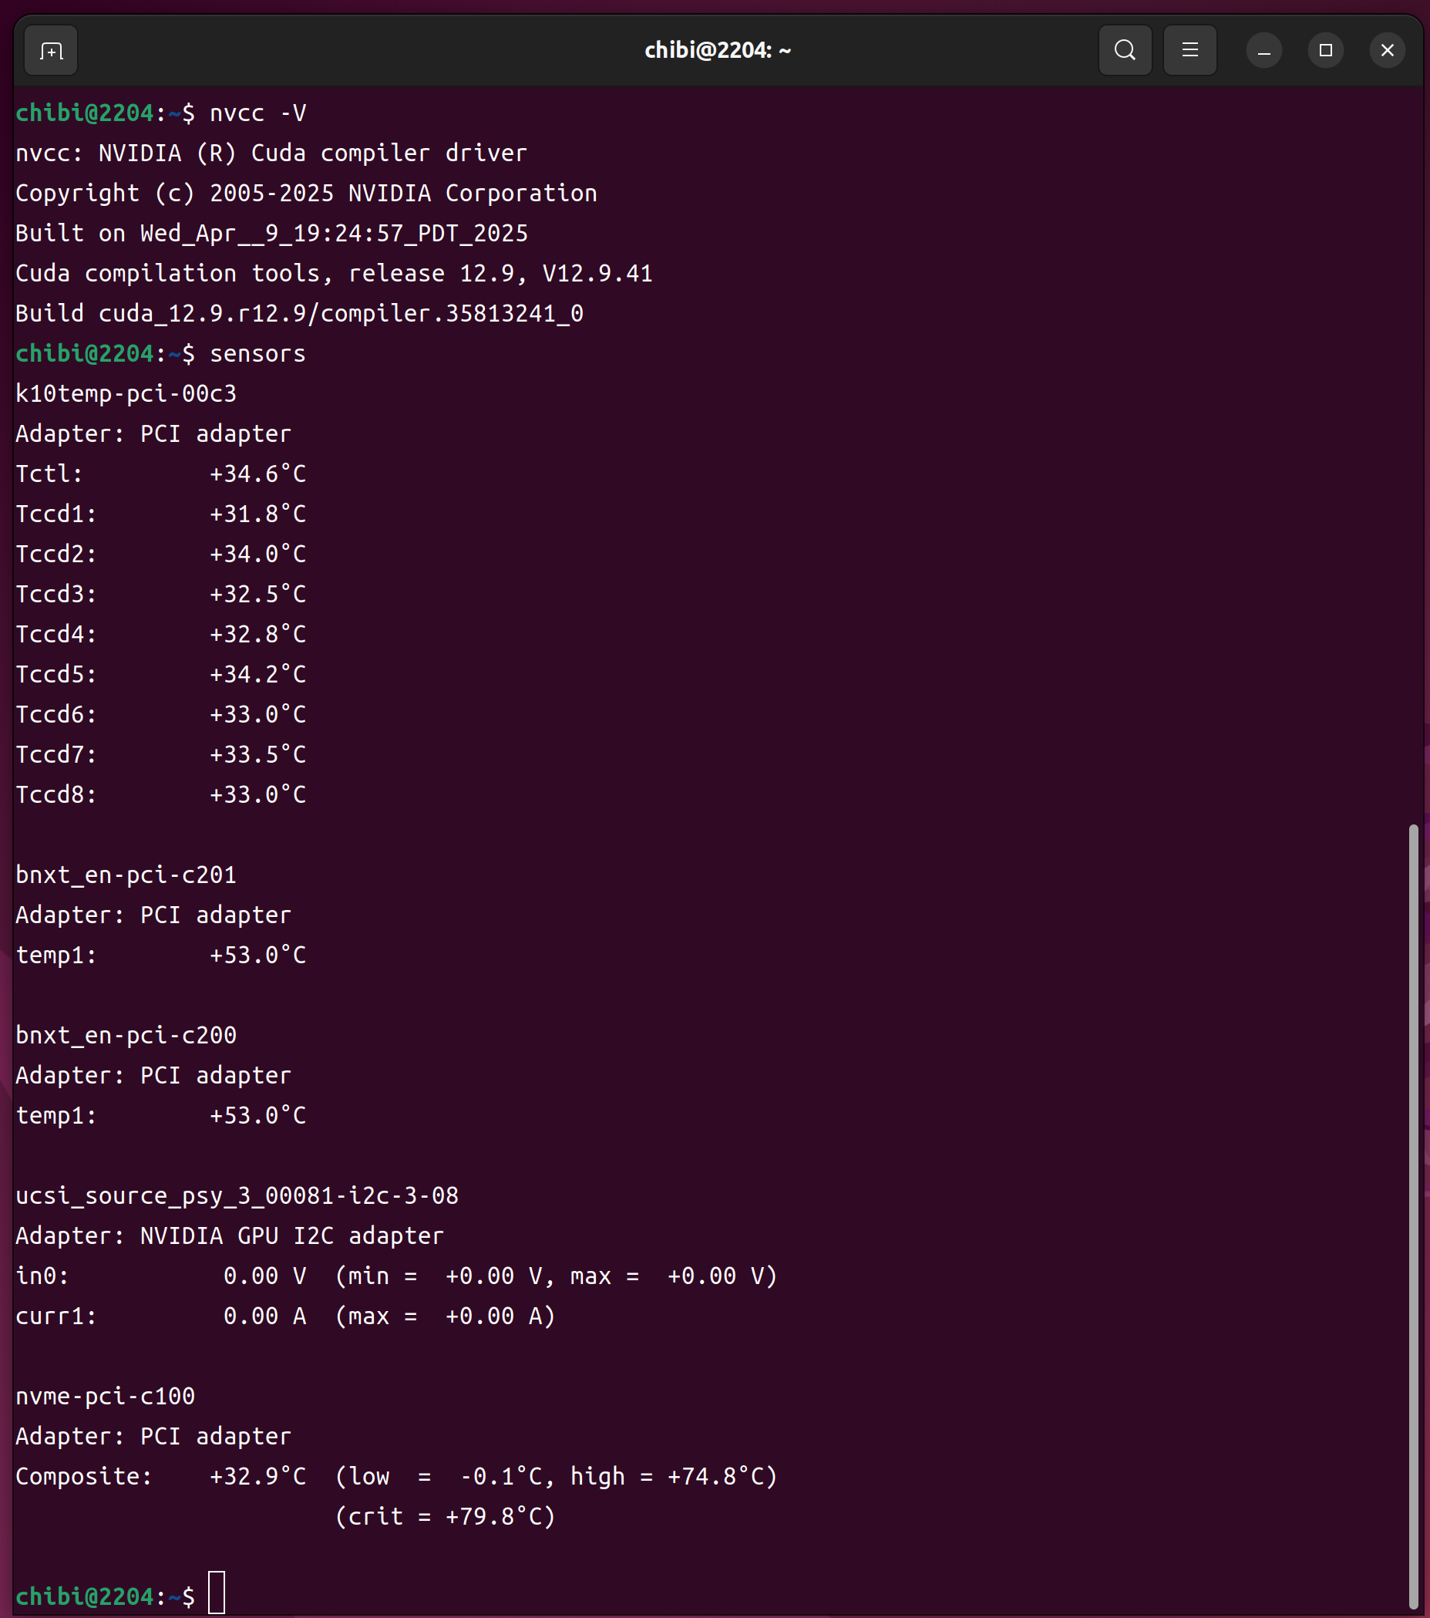Open a new terminal tab
The image size is (1430, 1618).
click(x=51, y=51)
